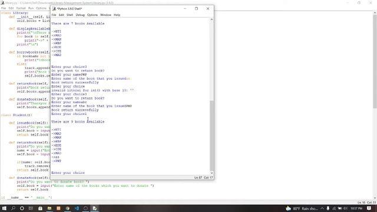Click the microphone tray icon

(328, 208)
